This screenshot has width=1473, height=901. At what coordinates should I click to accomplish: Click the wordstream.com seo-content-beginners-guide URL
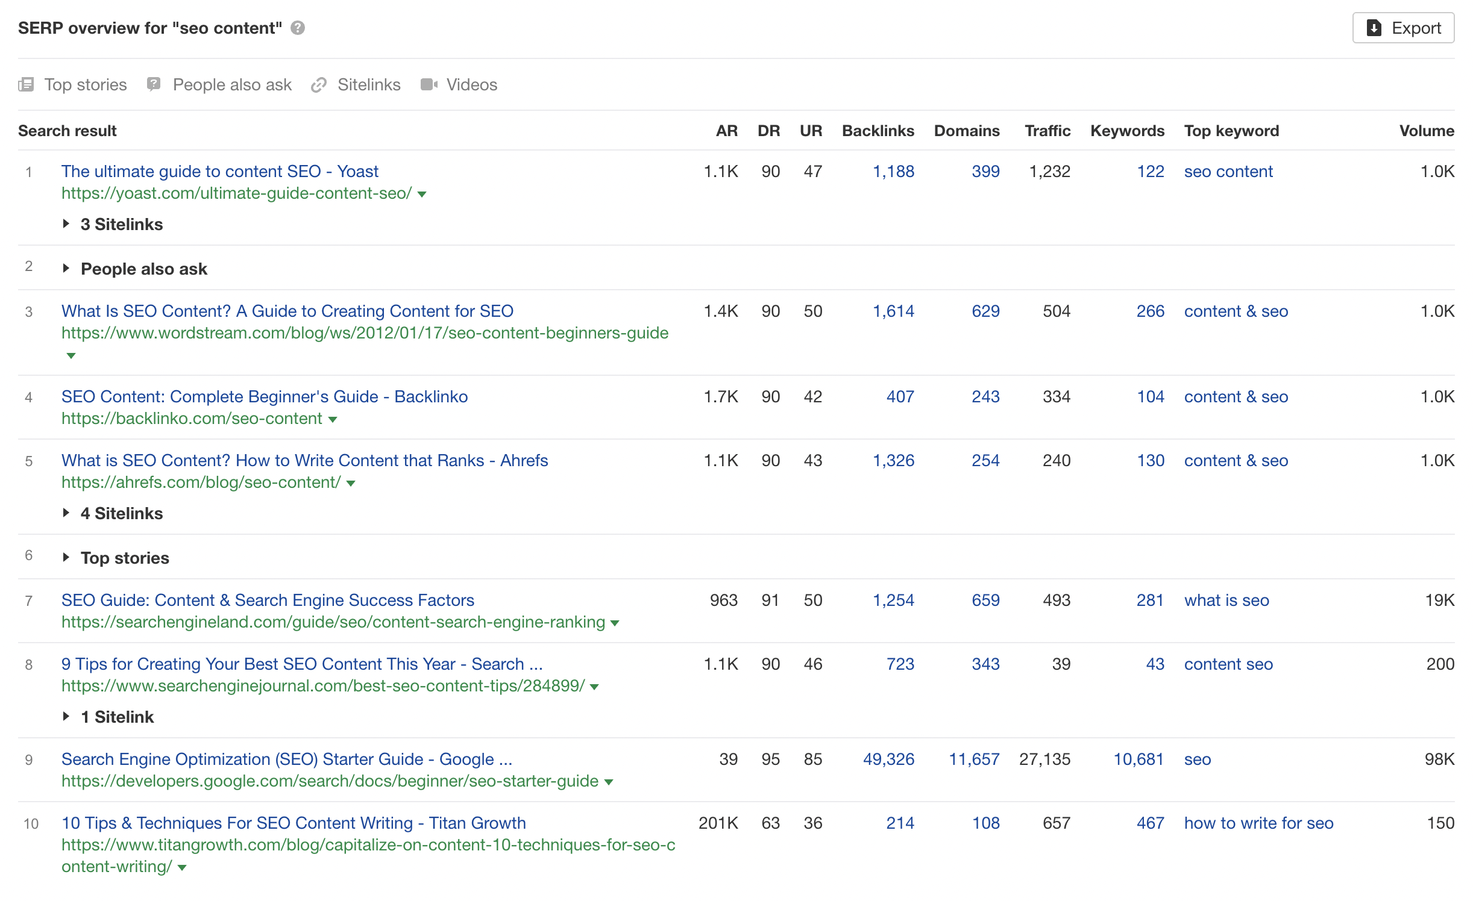[x=365, y=332]
